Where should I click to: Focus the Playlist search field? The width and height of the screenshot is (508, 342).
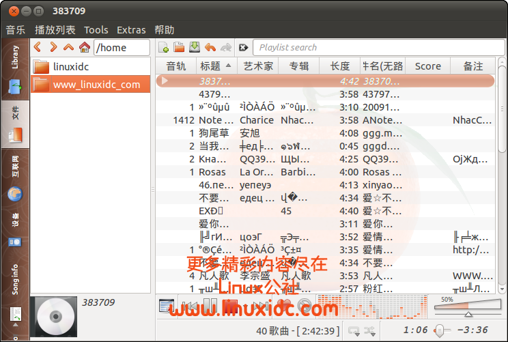(x=378, y=48)
